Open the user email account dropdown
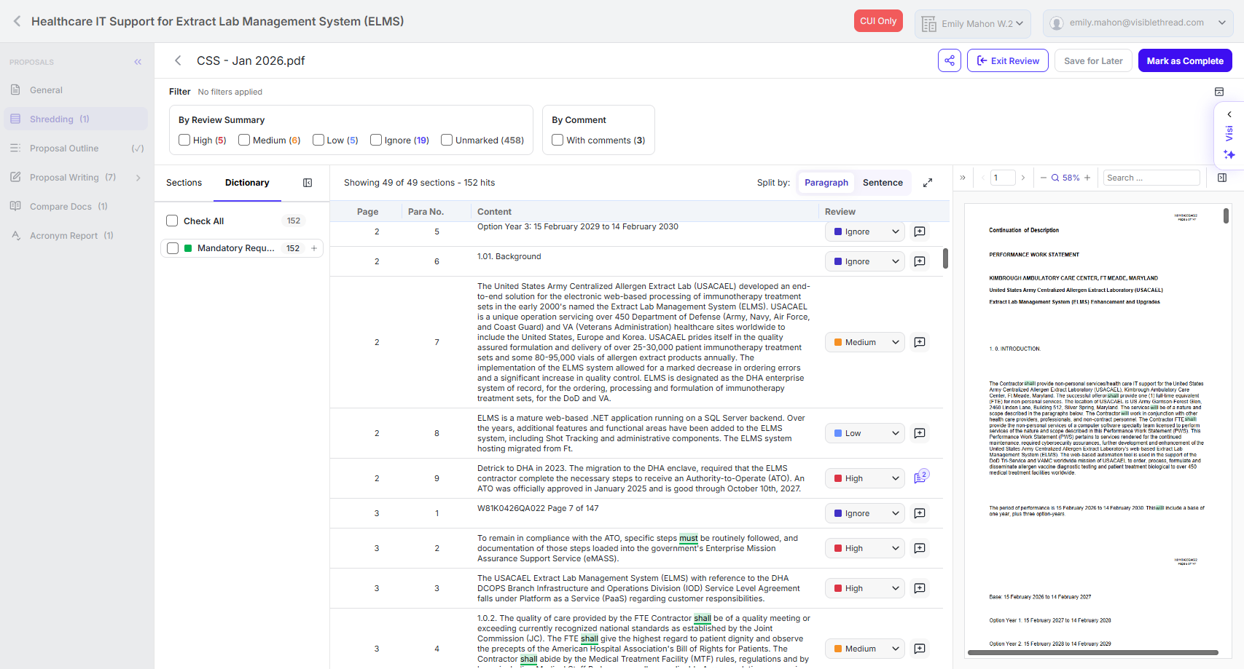The height and width of the screenshot is (669, 1244). click(1138, 23)
